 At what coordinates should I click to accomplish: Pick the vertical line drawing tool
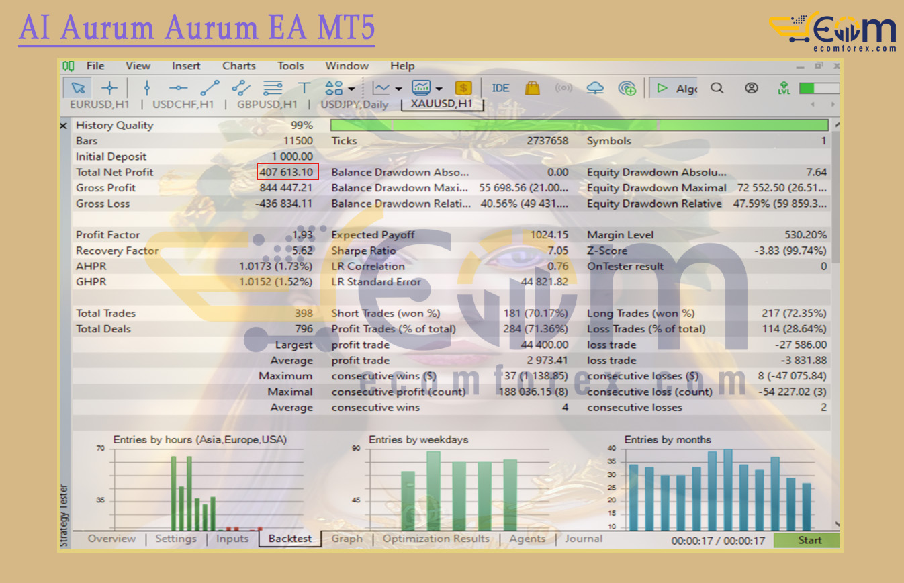tap(147, 88)
